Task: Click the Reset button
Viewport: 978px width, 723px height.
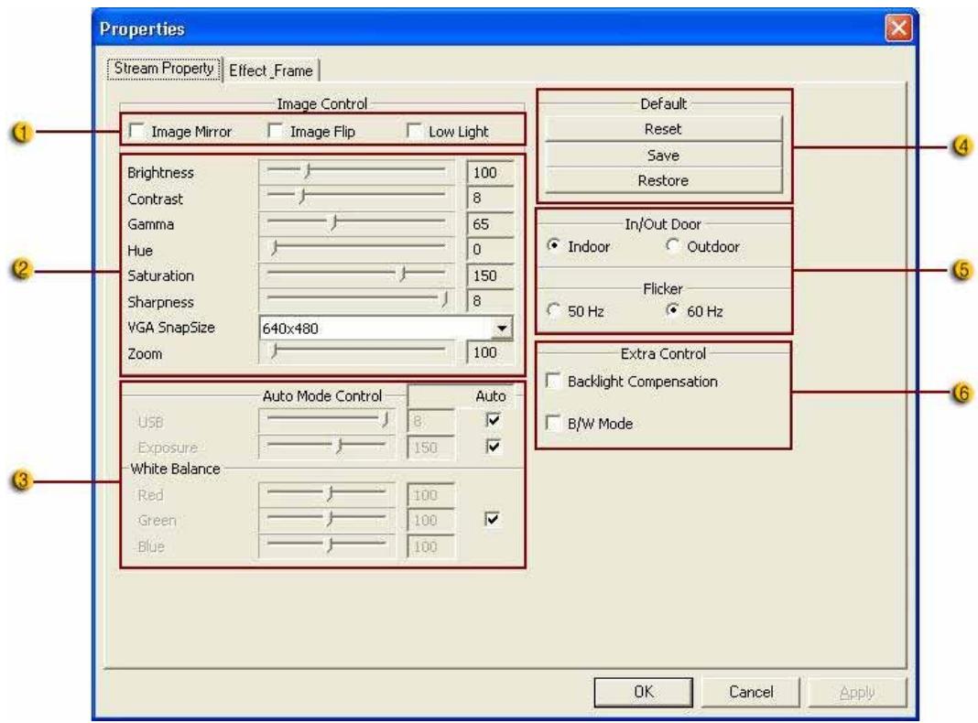Action: [663, 129]
